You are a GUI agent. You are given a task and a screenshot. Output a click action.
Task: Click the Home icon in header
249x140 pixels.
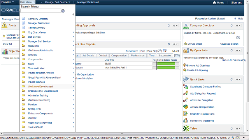(x=214, y=3)
